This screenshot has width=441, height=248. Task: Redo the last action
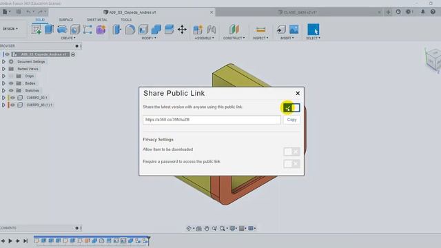tap(40, 12)
